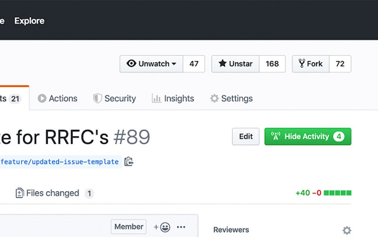Image resolution: width=378 pixels, height=237 pixels.
Task: Open the comment's three-dot options menu
Action: [x=181, y=227]
